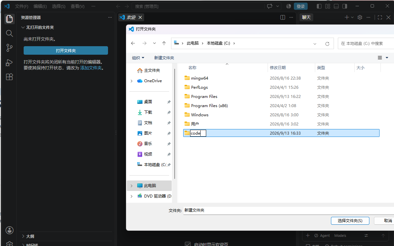This screenshot has height=246, width=394.
Task: Open the 文件(F) menu
Action: coord(22,6)
